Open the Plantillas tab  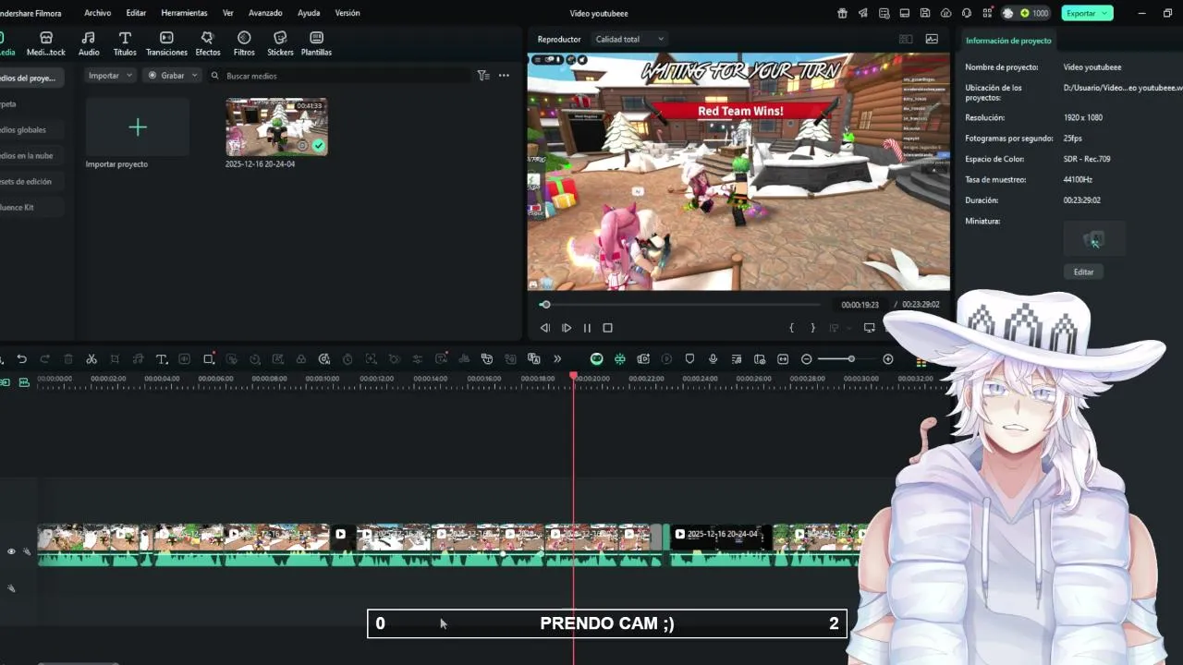click(316, 43)
